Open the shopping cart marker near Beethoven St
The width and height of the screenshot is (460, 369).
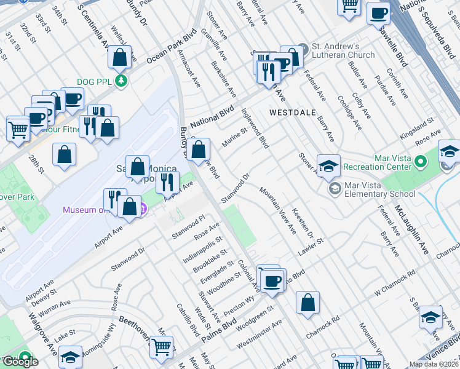[161, 348]
